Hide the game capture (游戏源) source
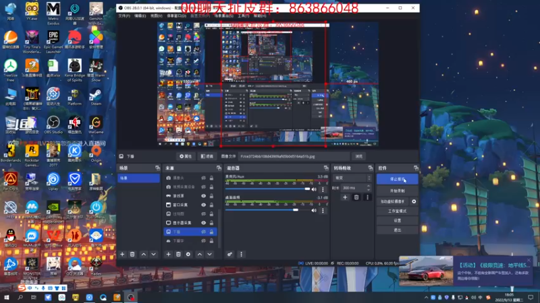540x303 pixels. (x=204, y=196)
